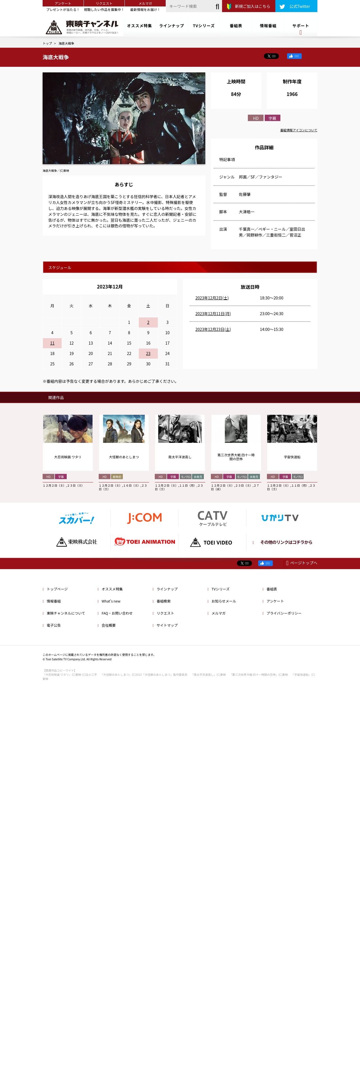Click the 字幕 icon beside HD
Viewport: 360px width, 1081px height.
(x=273, y=118)
